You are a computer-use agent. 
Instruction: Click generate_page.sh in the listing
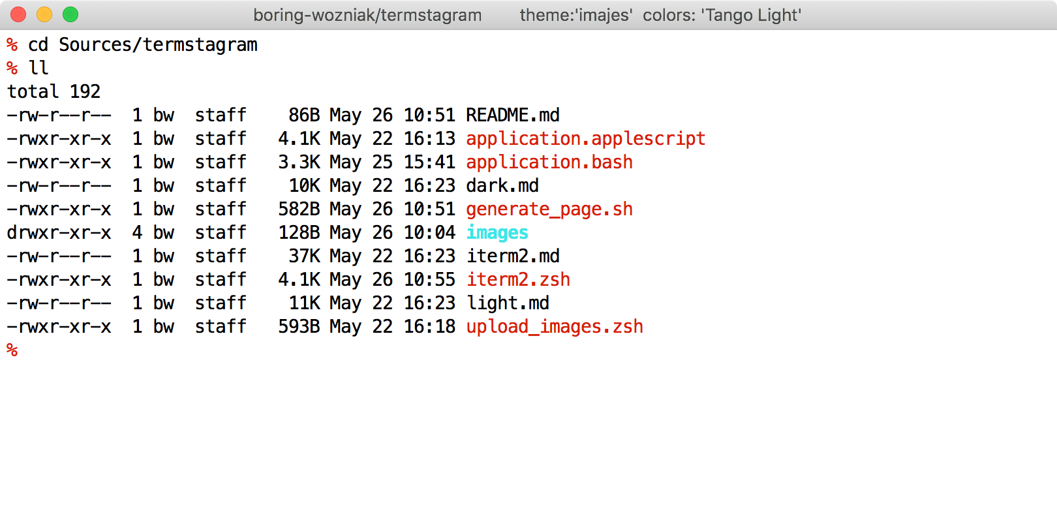click(549, 209)
